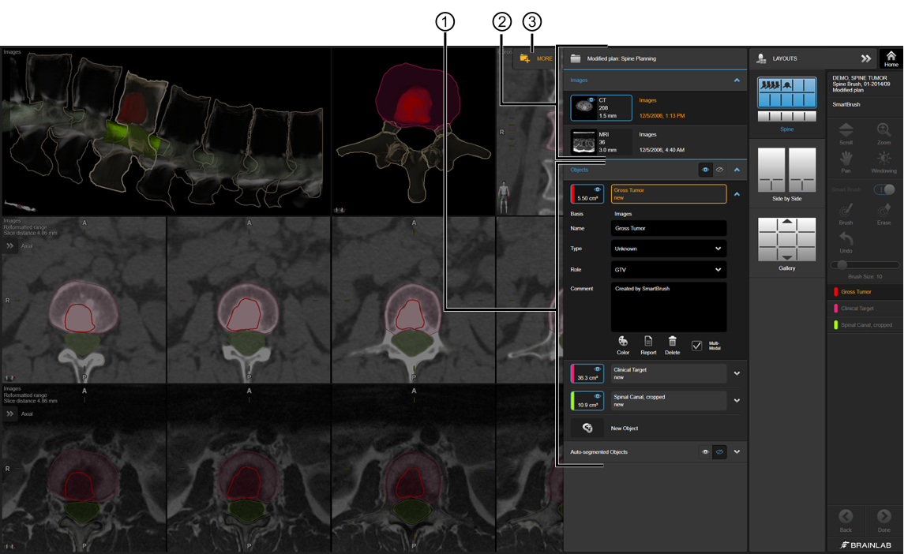Click the Layouts person icon

click(x=761, y=58)
